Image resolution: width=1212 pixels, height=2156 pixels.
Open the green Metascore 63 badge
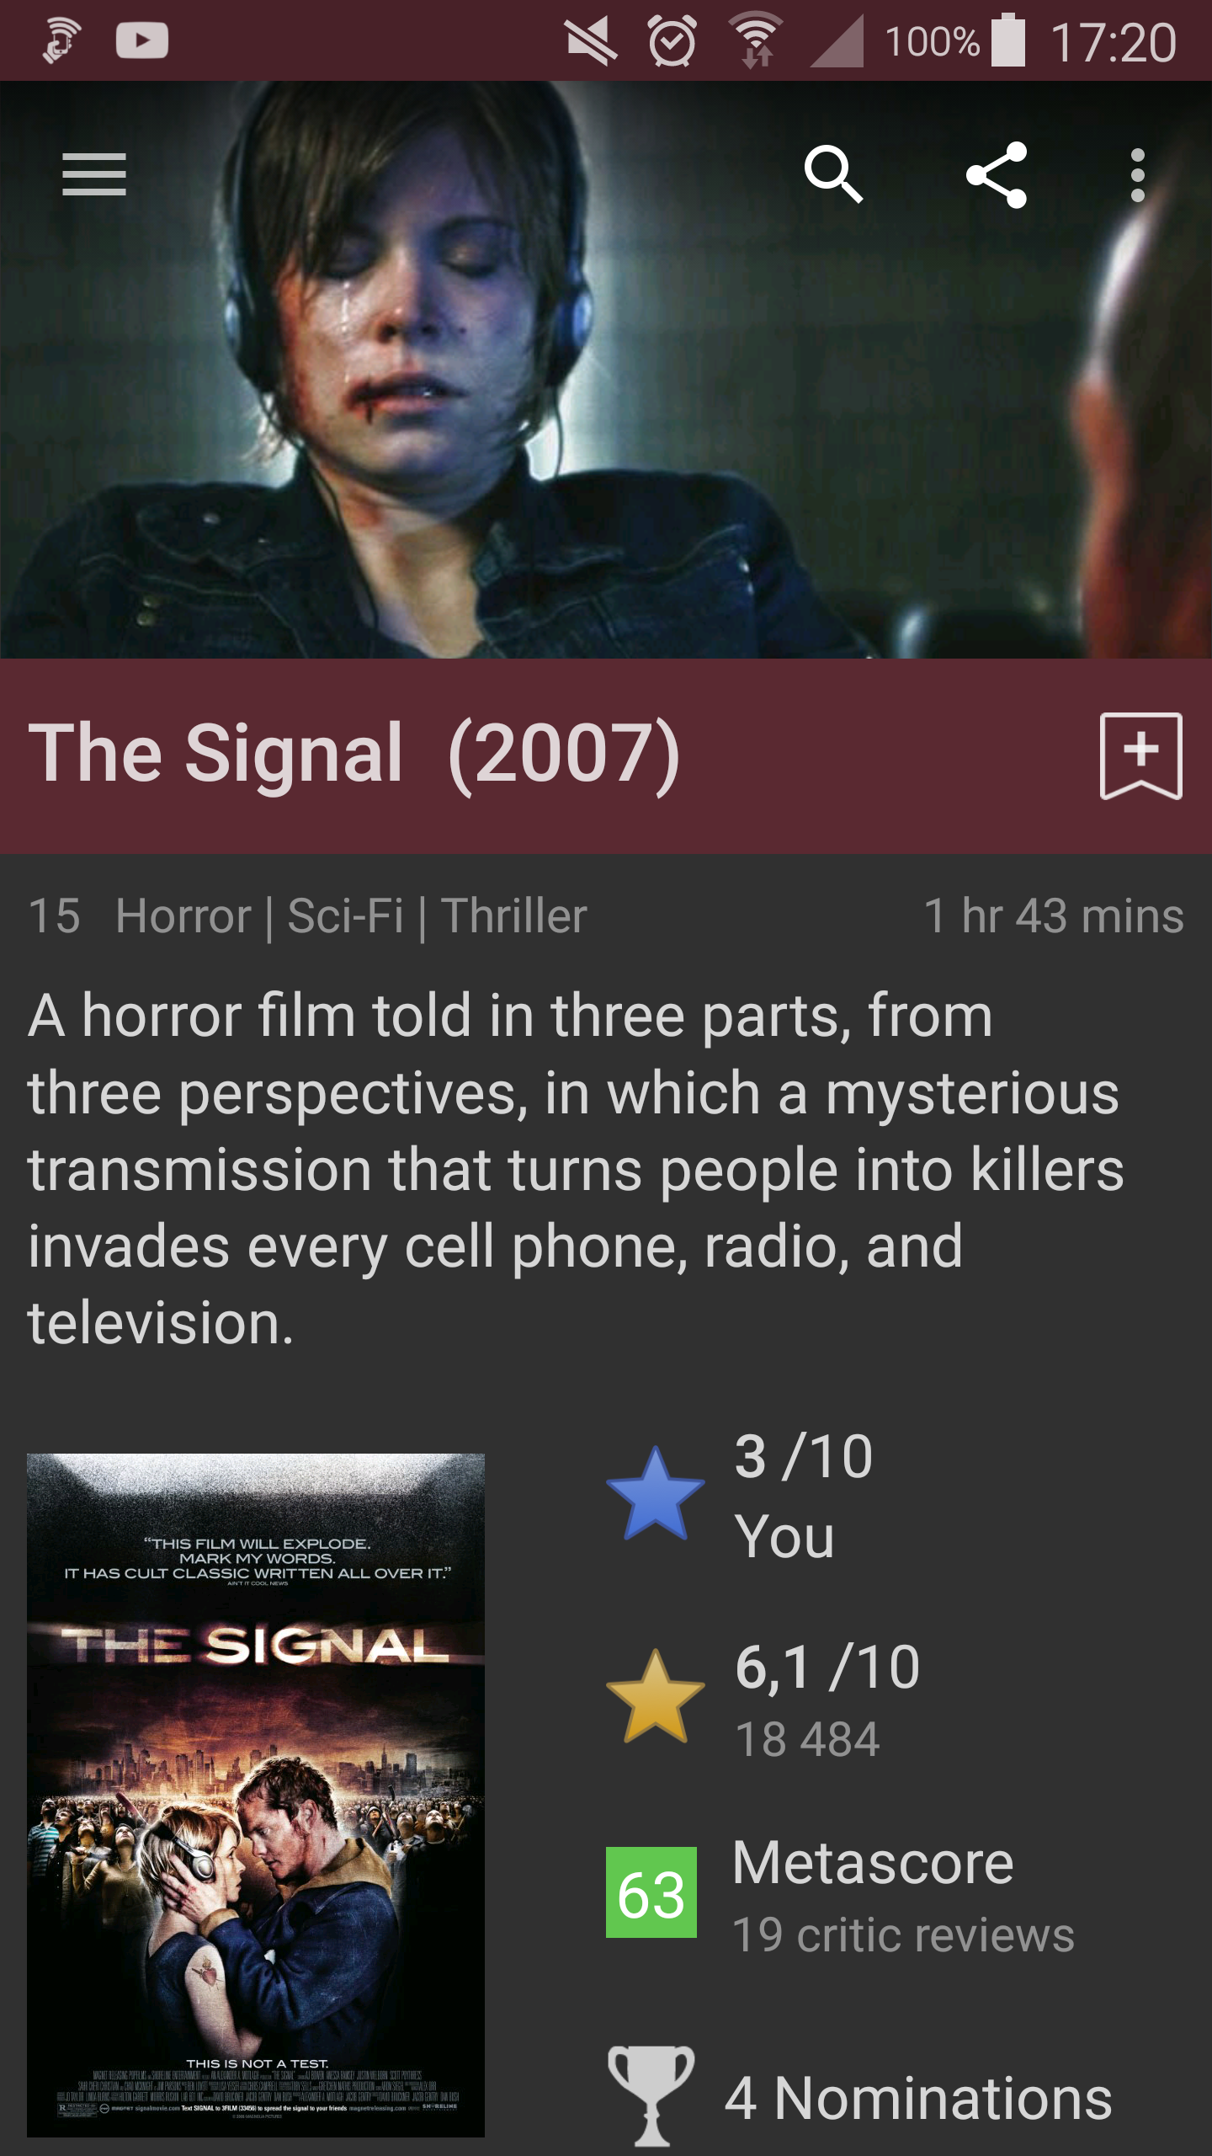click(x=651, y=1892)
